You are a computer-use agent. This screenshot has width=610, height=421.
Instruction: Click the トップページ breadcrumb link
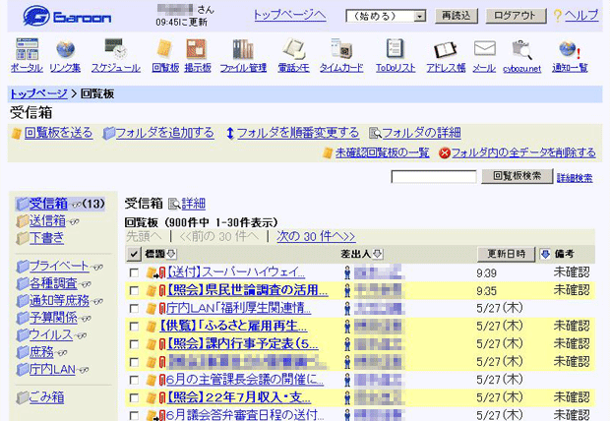click(x=38, y=93)
